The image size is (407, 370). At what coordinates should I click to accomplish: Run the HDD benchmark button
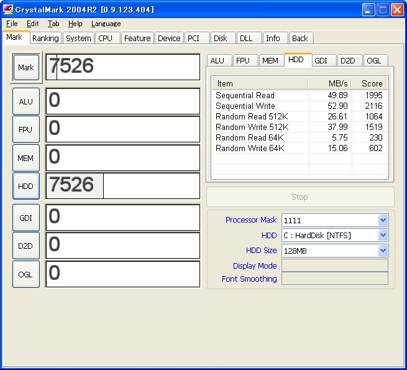click(x=26, y=186)
